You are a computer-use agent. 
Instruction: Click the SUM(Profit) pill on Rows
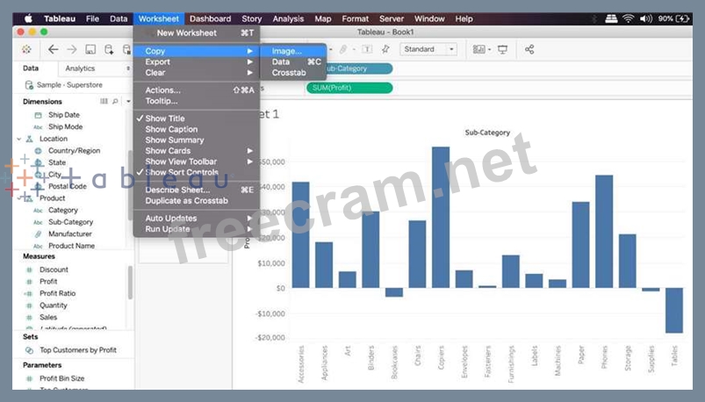349,88
